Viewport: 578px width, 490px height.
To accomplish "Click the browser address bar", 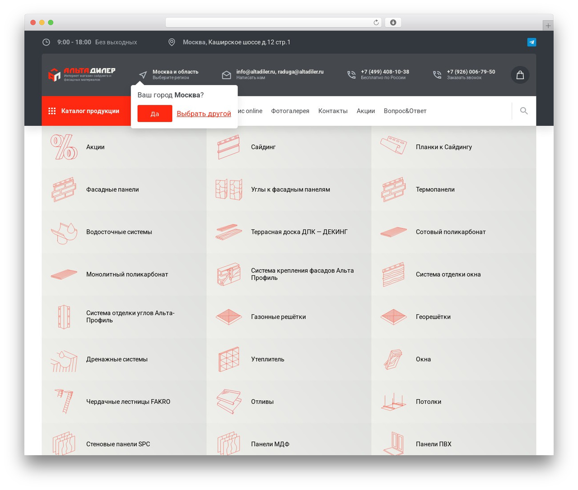I will 274,23.
